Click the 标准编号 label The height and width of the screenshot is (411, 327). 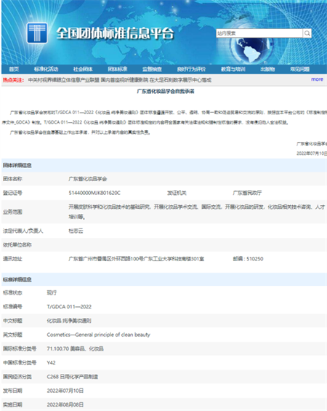pyautogui.click(x=12, y=307)
